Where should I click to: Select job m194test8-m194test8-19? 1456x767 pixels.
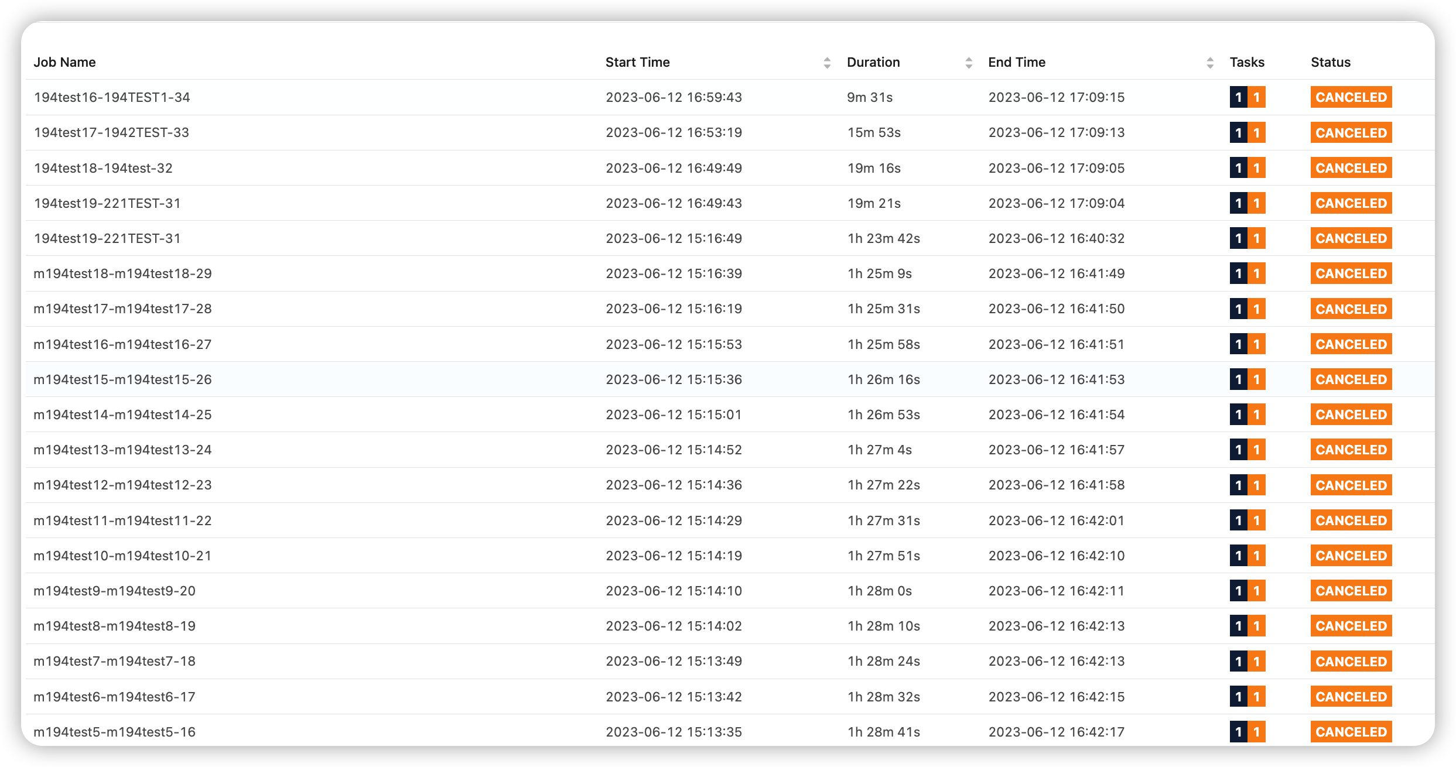click(114, 626)
